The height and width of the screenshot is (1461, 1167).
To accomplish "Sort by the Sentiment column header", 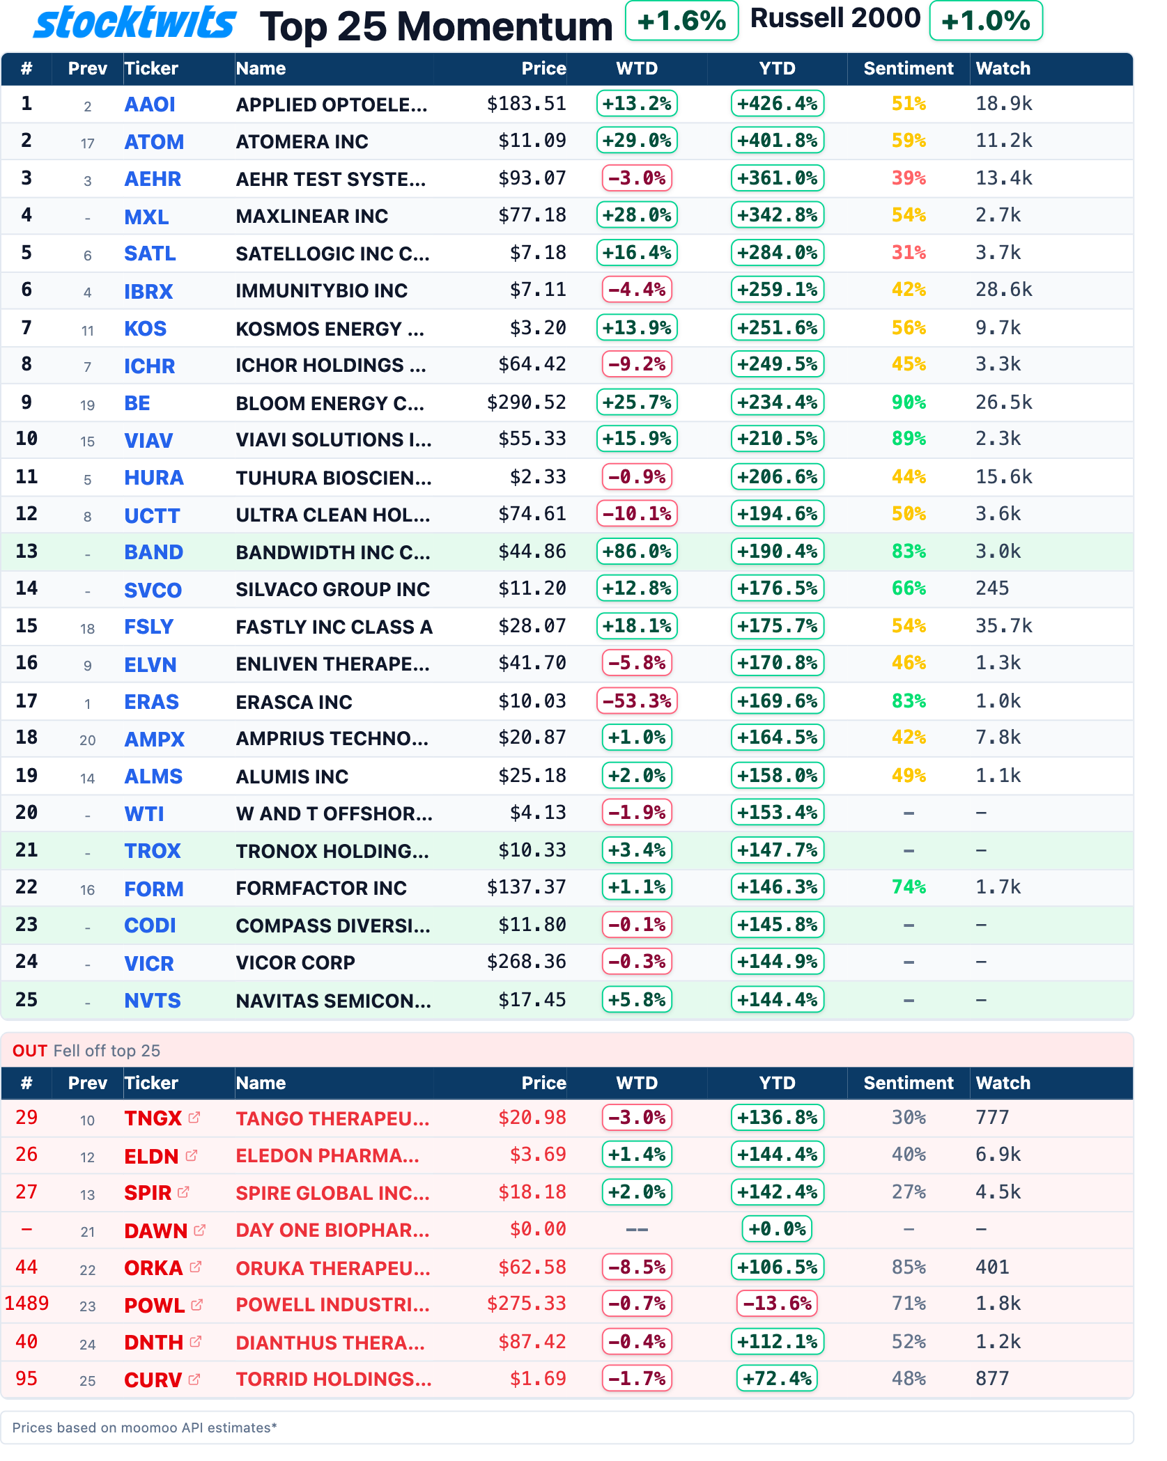I will [x=909, y=68].
